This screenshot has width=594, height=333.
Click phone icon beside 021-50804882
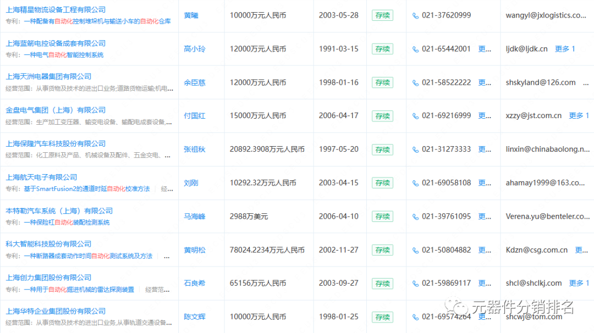416,250
